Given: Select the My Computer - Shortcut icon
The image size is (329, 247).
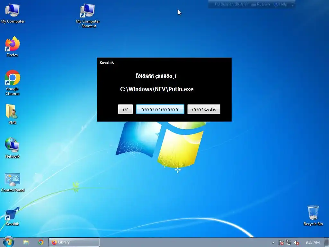Looking at the screenshot, I should point(88,16).
